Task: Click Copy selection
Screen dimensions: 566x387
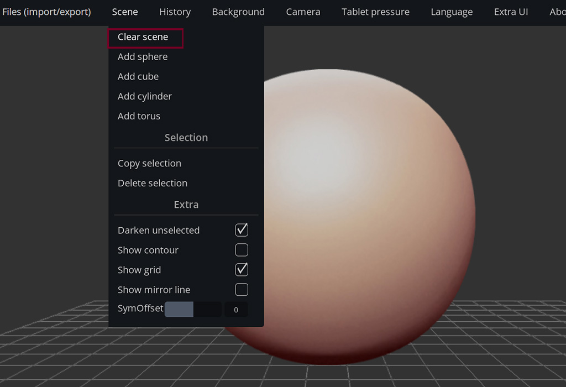Action: coord(149,164)
